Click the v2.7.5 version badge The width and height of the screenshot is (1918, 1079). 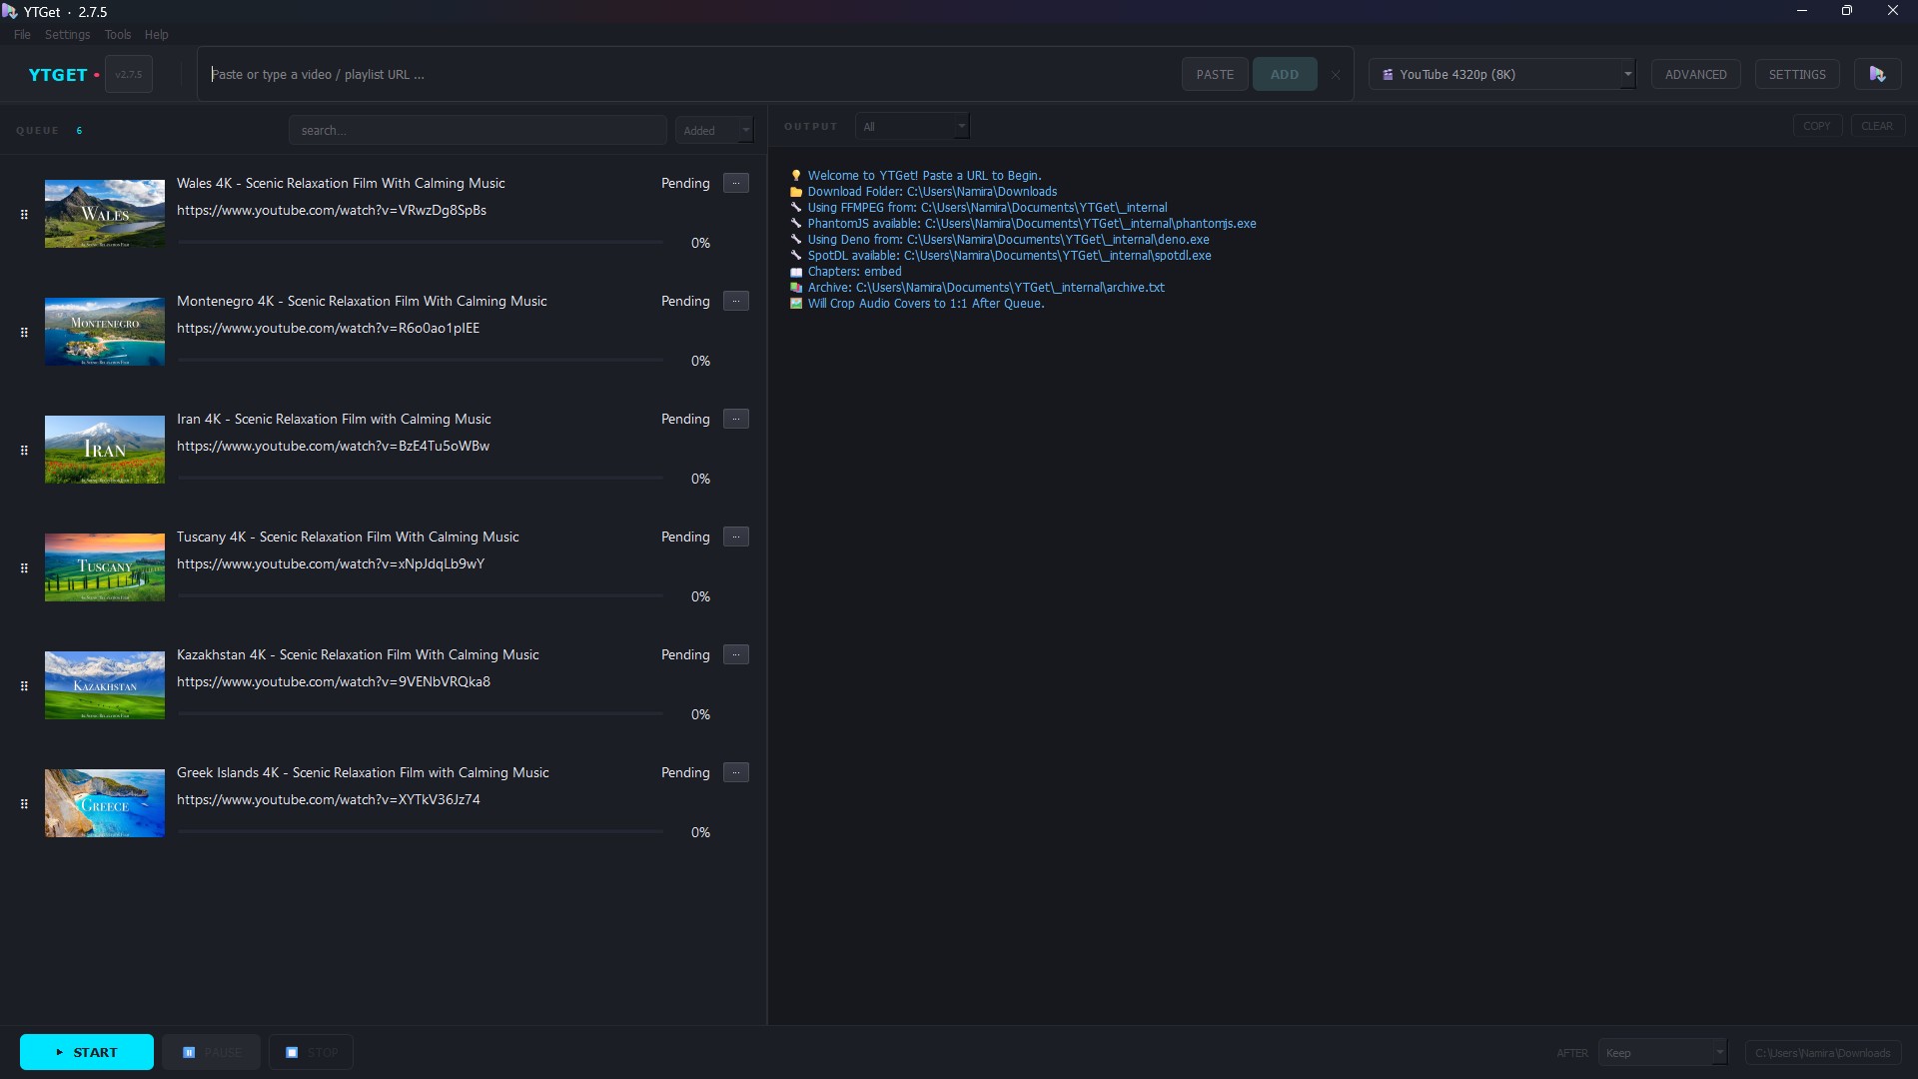pos(129,75)
